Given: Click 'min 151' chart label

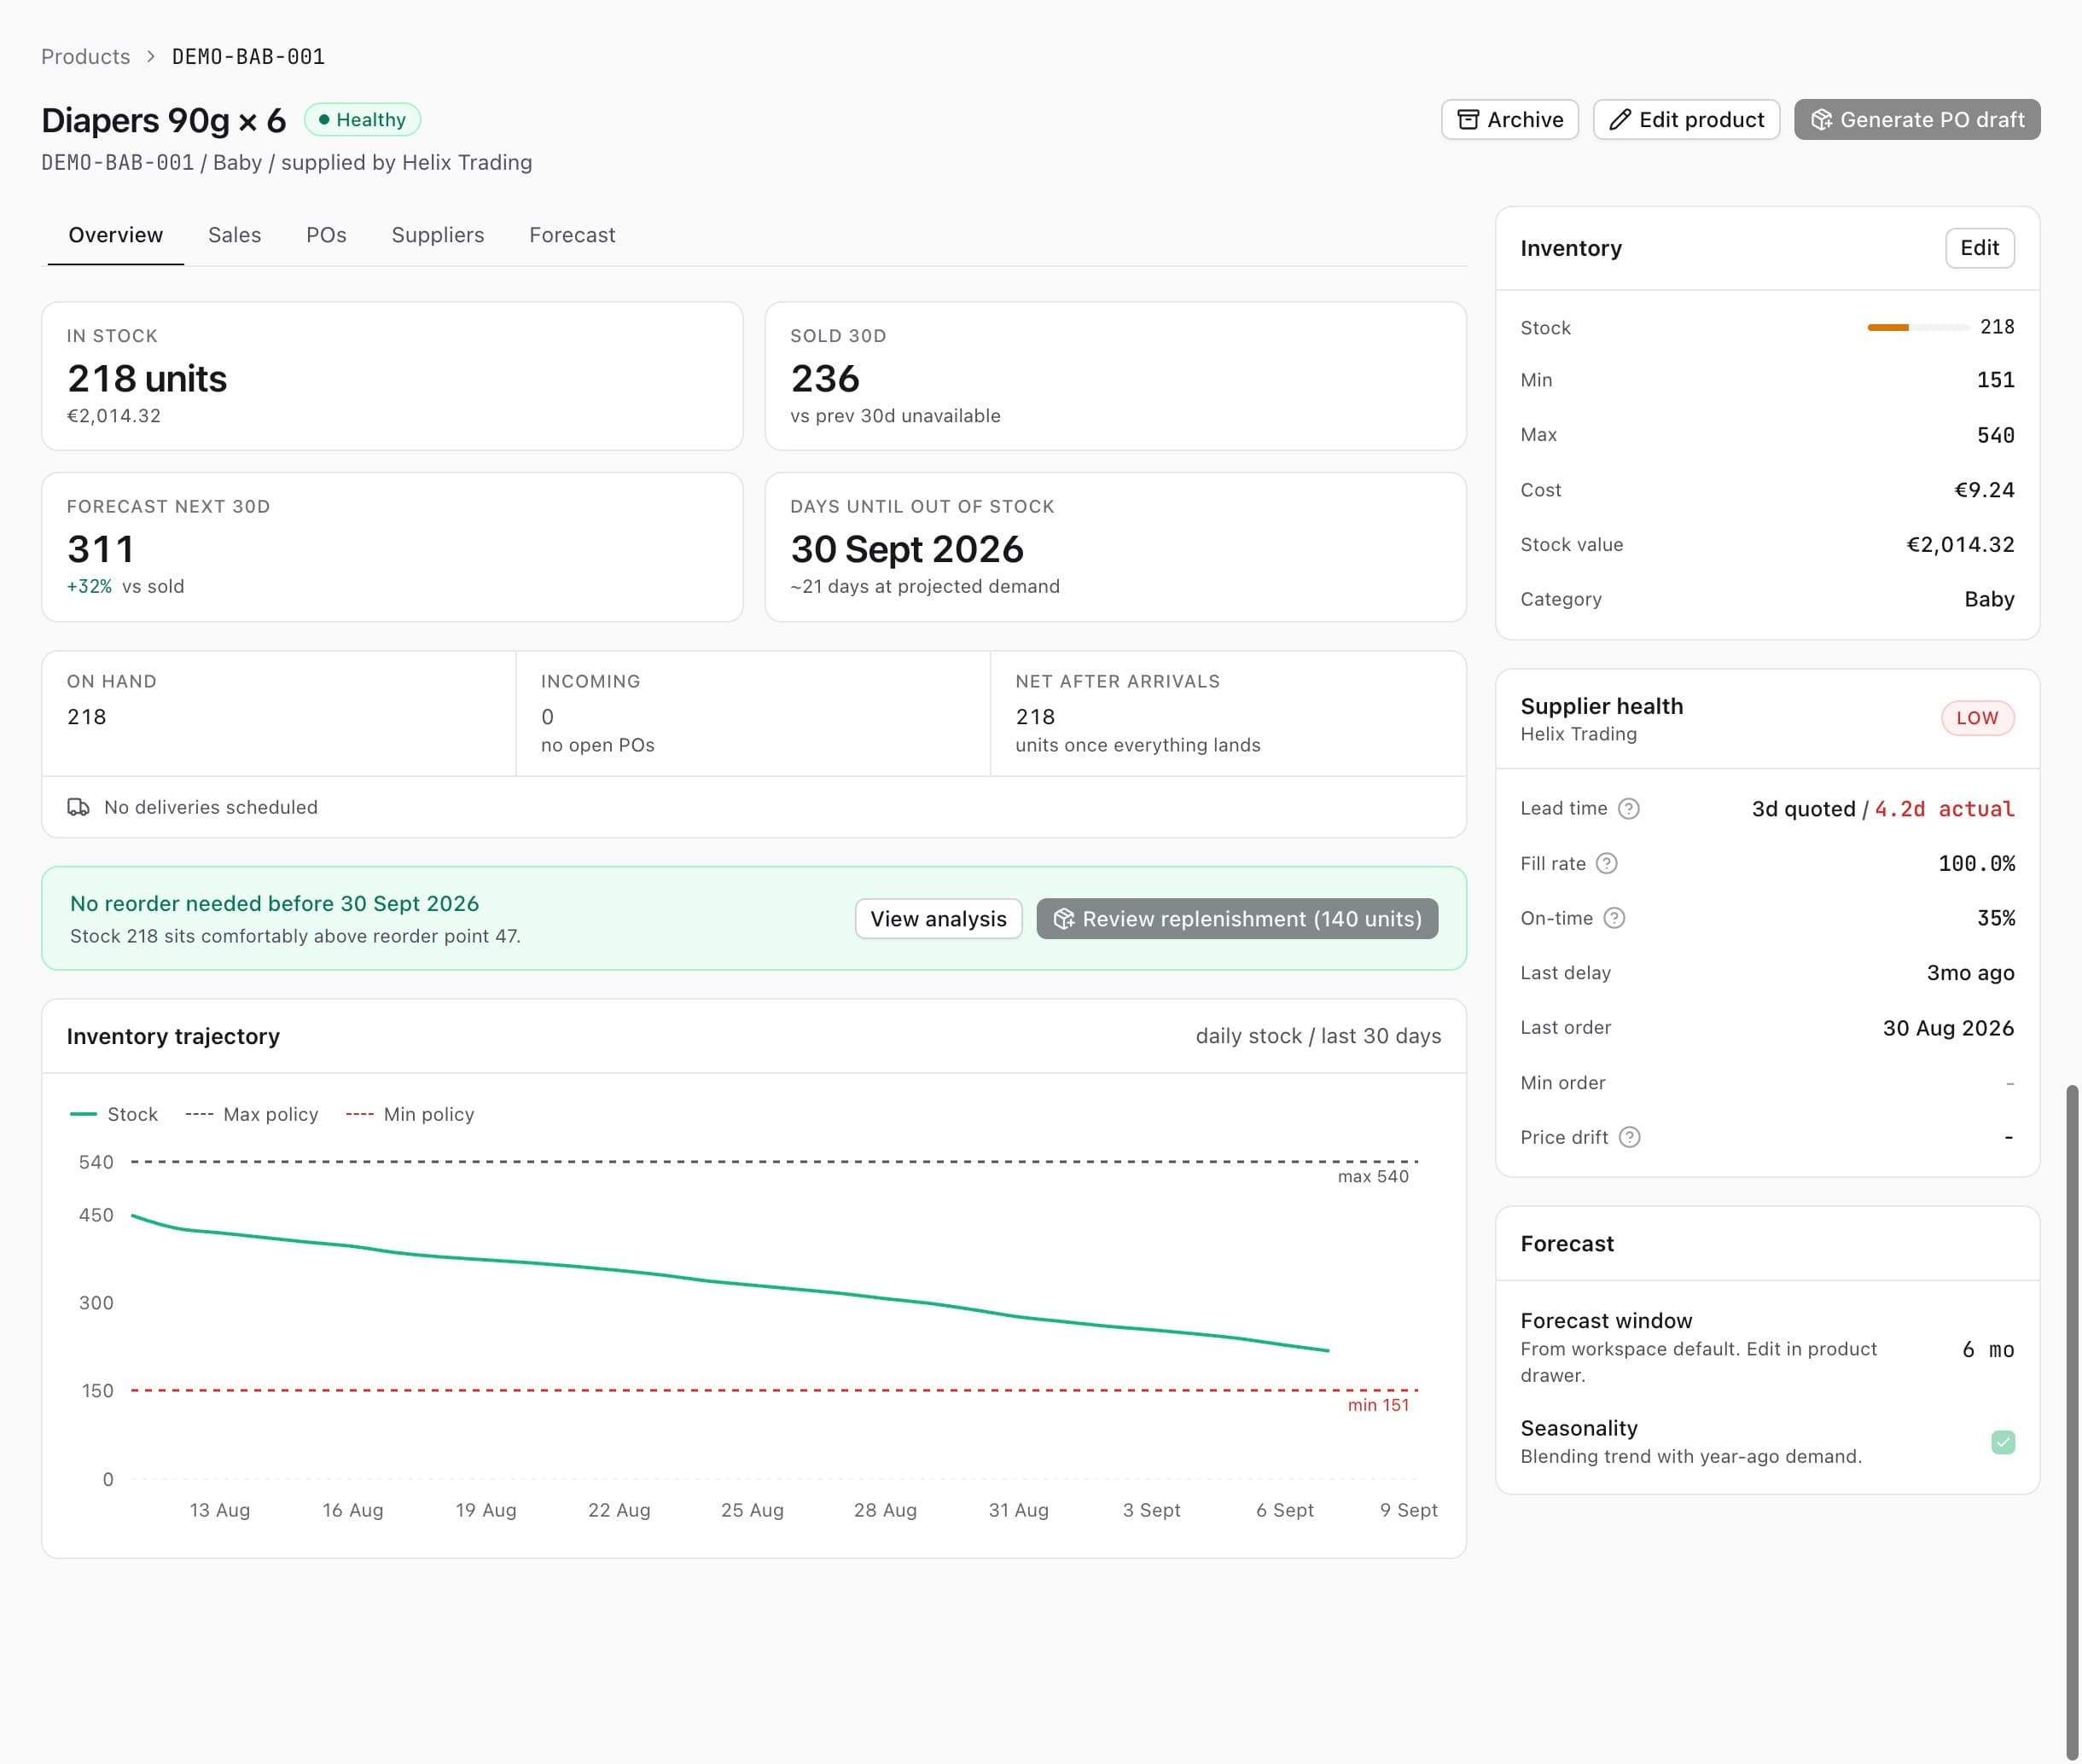Looking at the screenshot, I should click(x=1378, y=1405).
